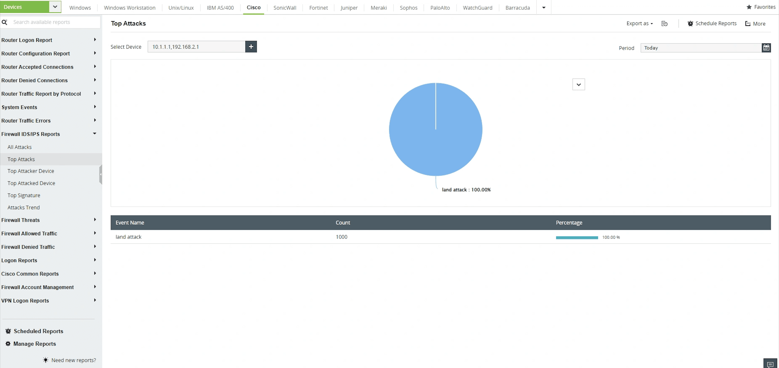Image resolution: width=779 pixels, height=368 pixels.
Task: Click the plus icon to add device
Action: coord(251,47)
